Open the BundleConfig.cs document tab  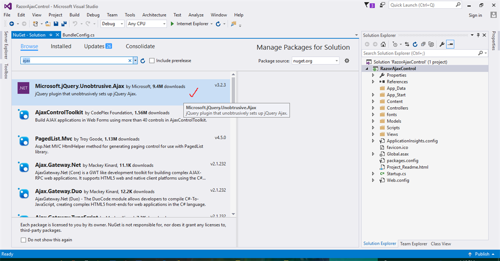[x=79, y=35]
